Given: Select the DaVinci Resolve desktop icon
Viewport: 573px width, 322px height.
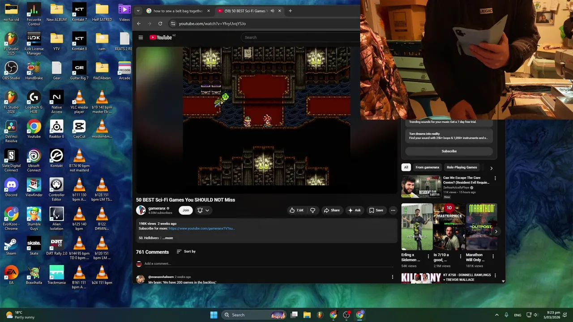Looking at the screenshot, I should [x=11, y=131].
